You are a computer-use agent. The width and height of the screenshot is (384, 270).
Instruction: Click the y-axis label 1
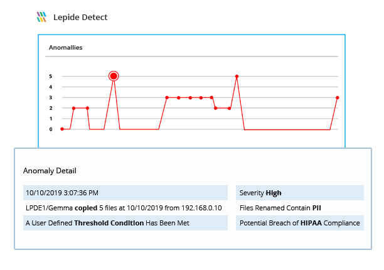tap(51, 119)
